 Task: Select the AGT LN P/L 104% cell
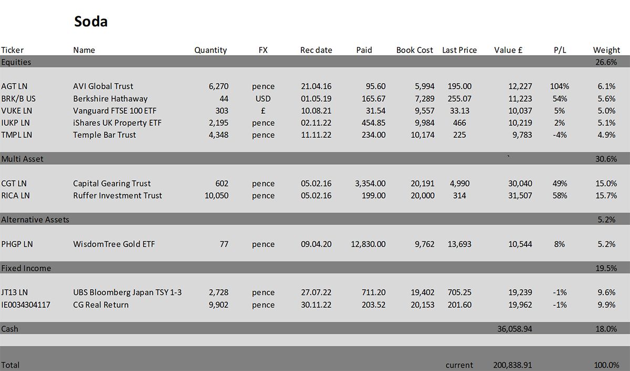pyautogui.click(x=559, y=86)
